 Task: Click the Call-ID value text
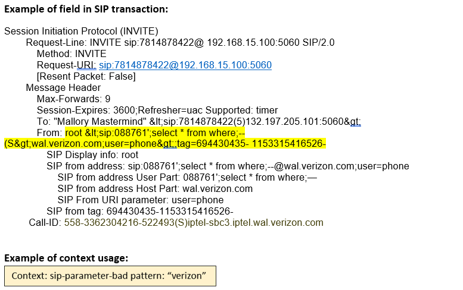(193, 223)
